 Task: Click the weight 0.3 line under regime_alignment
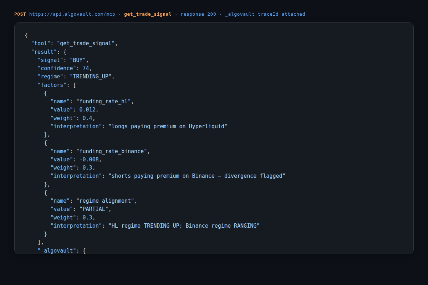73,217
